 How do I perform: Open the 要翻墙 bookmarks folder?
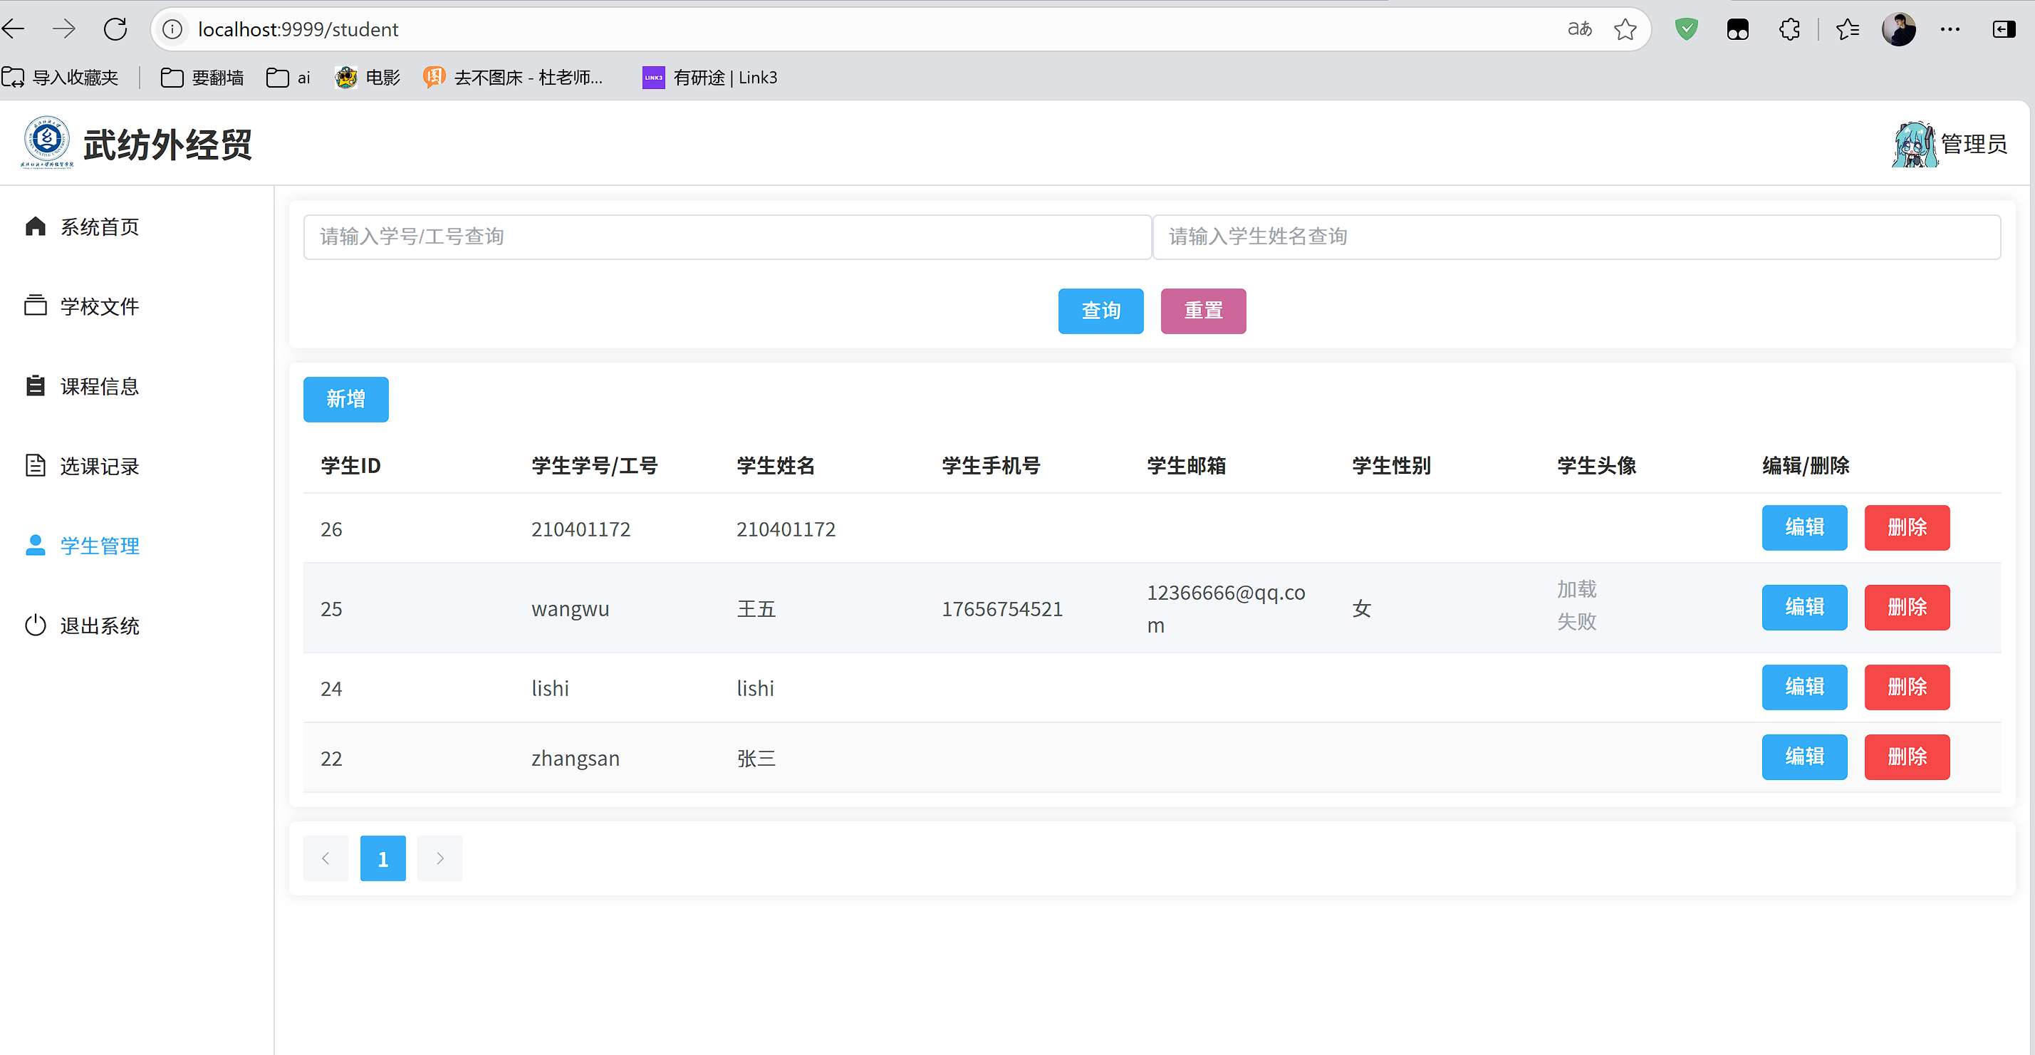point(202,78)
